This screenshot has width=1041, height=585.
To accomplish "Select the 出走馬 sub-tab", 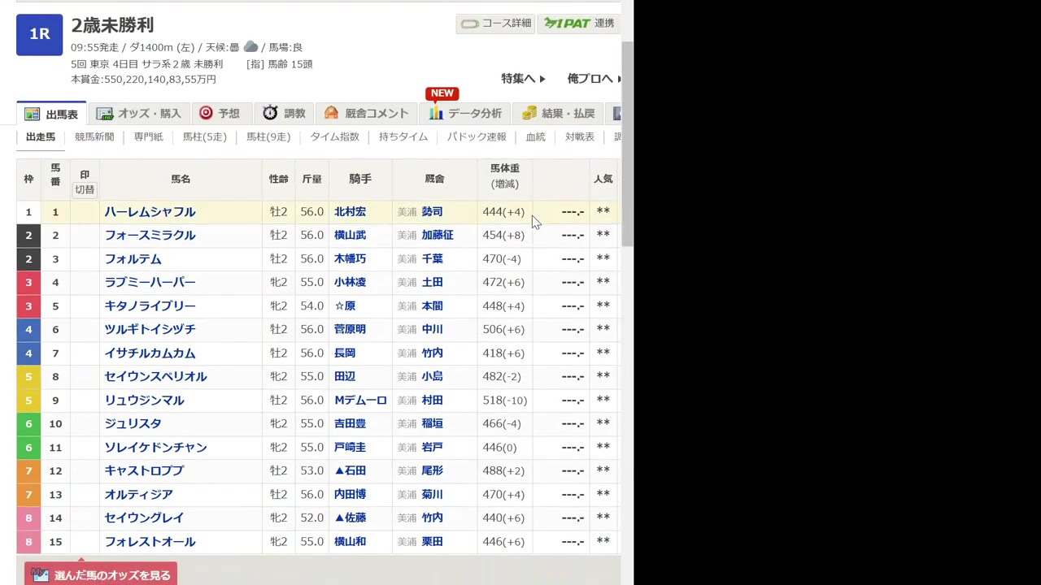I will 41,136.
